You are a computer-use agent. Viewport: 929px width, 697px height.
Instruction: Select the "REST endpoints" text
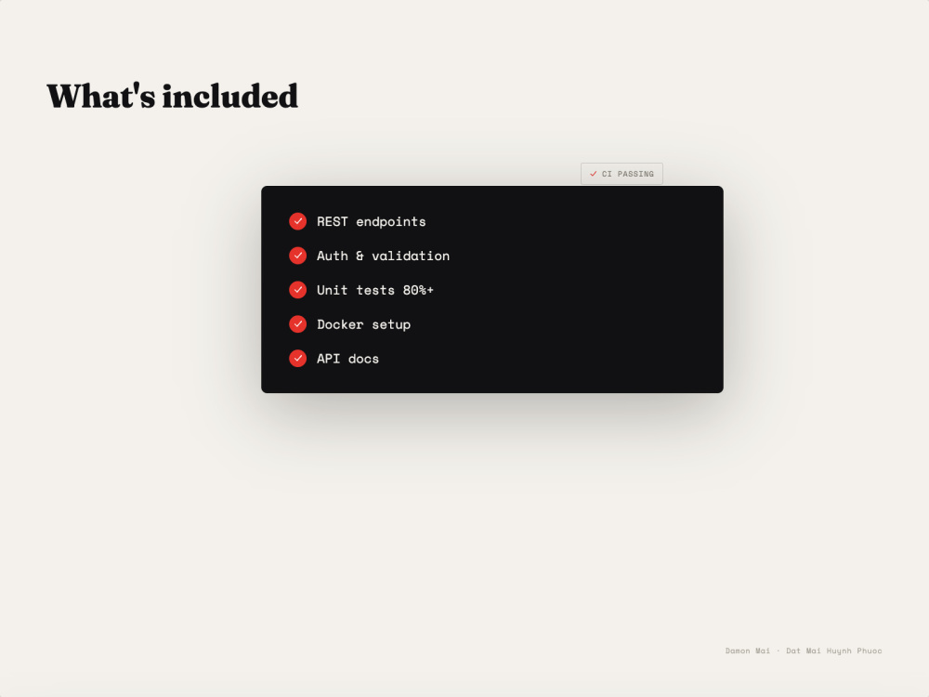point(371,222)
